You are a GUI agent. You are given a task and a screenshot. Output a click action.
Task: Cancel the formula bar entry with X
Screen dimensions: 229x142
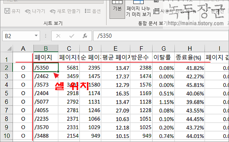(x=58, y=36)
